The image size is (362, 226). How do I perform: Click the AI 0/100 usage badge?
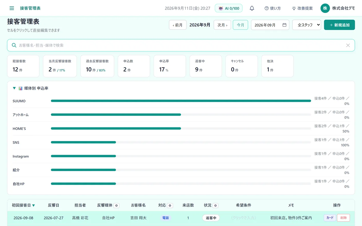pos(229,8)
